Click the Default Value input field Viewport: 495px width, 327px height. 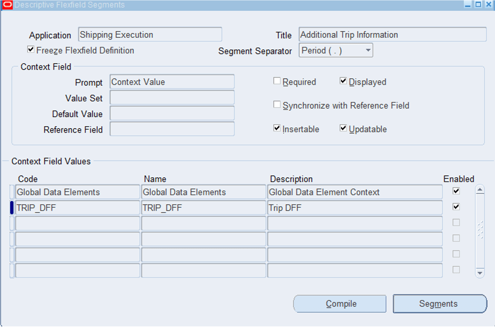[172, 114]
